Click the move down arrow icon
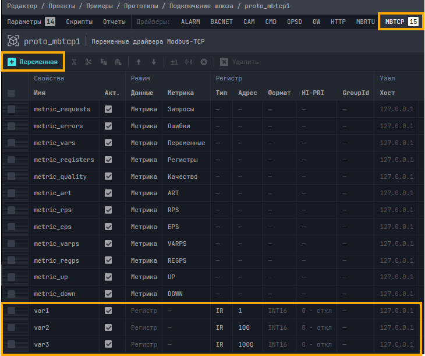The image size is (425, 356). pos(154,62)
